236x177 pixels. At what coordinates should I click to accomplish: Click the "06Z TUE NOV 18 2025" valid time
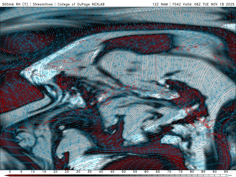214,4
